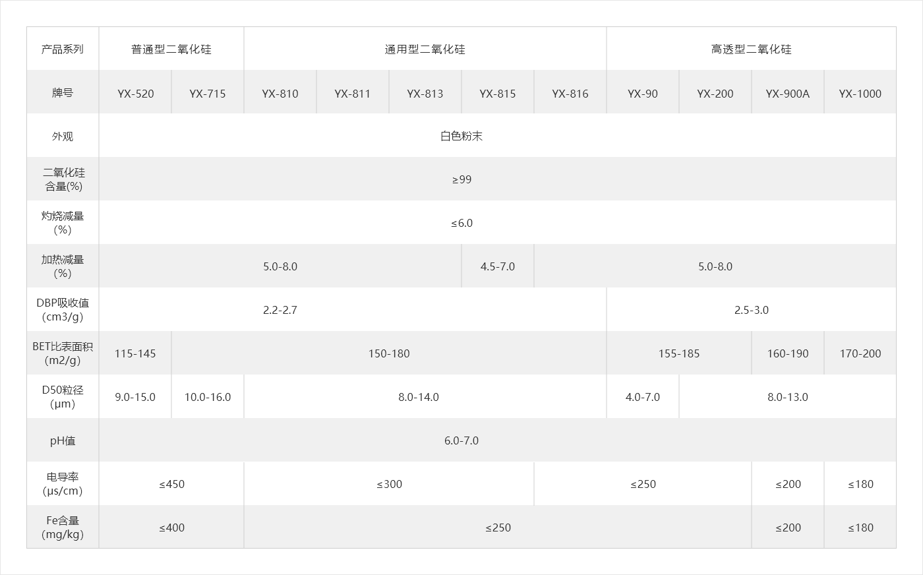Select the 6.0-7.0 pH value cell
Viewport: 923px width, 575px height.
coord(461,440)
